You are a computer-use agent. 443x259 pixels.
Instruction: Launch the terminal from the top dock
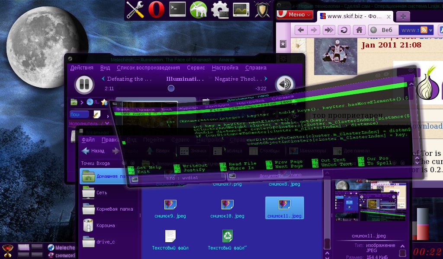coord(177,9)
